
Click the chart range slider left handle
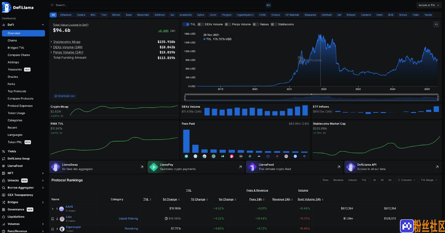pyautogui.click(x=185, y=98)
